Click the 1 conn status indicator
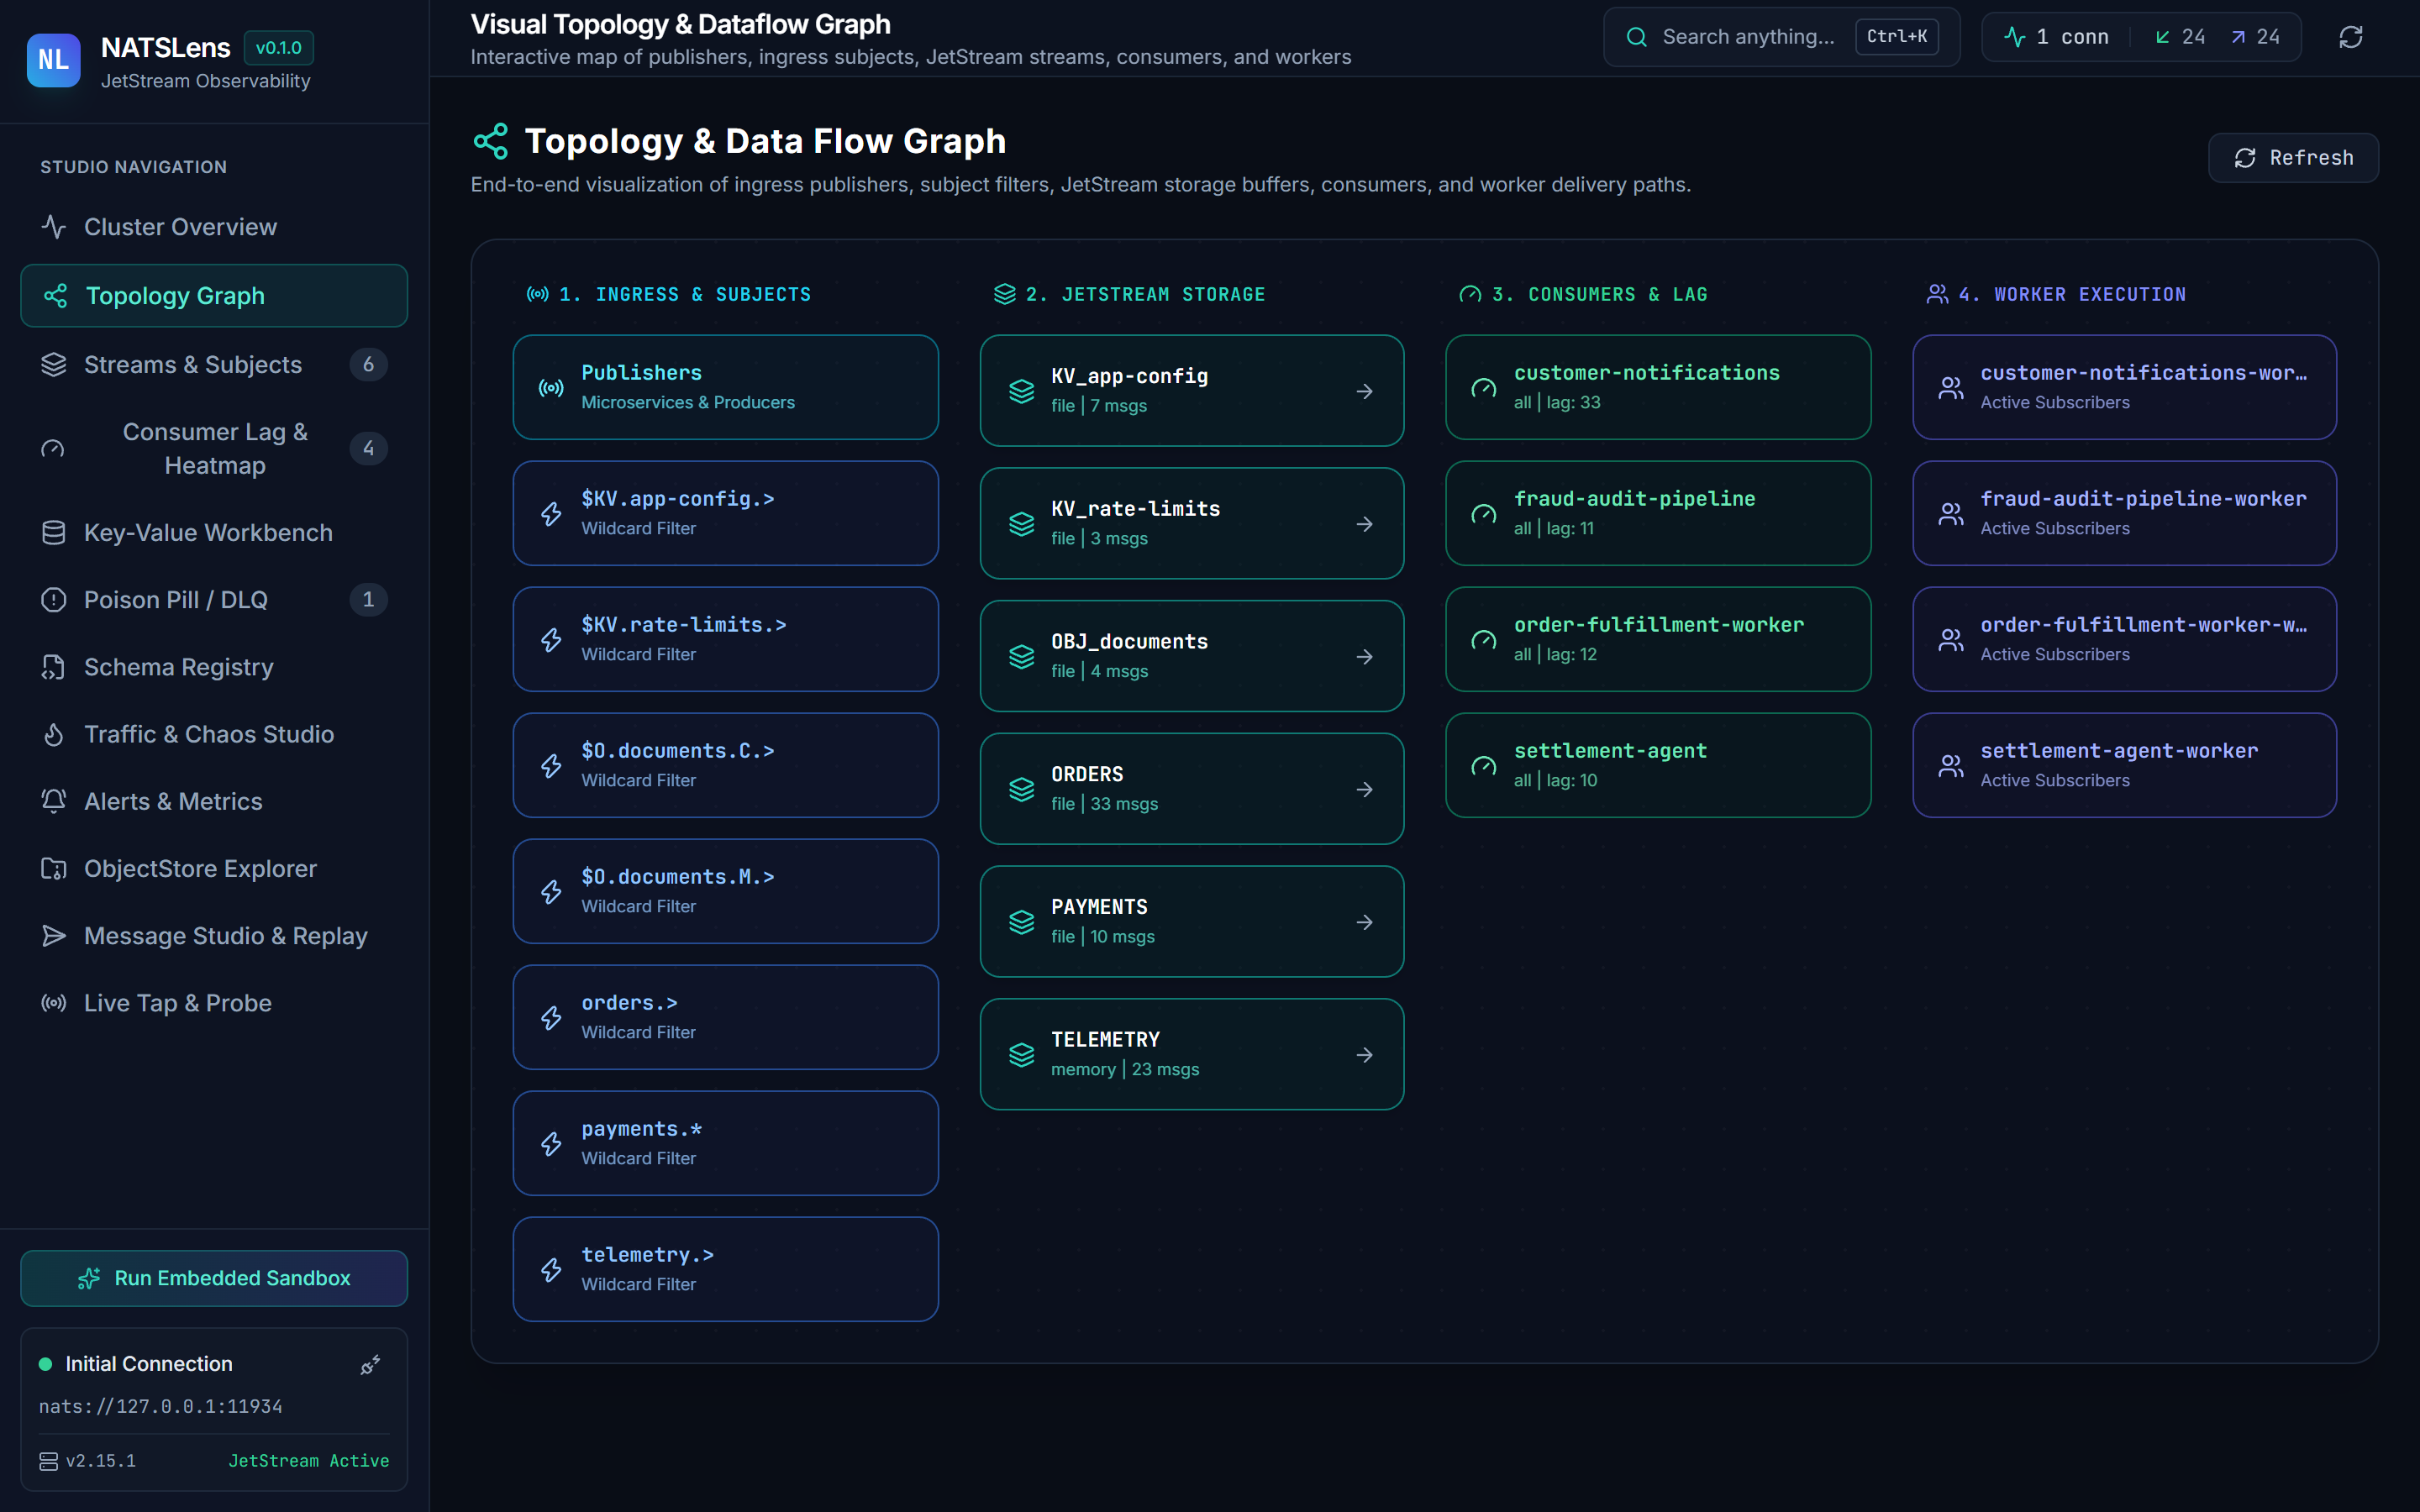This screenshot has height=1512, width=2420. 2057,37
